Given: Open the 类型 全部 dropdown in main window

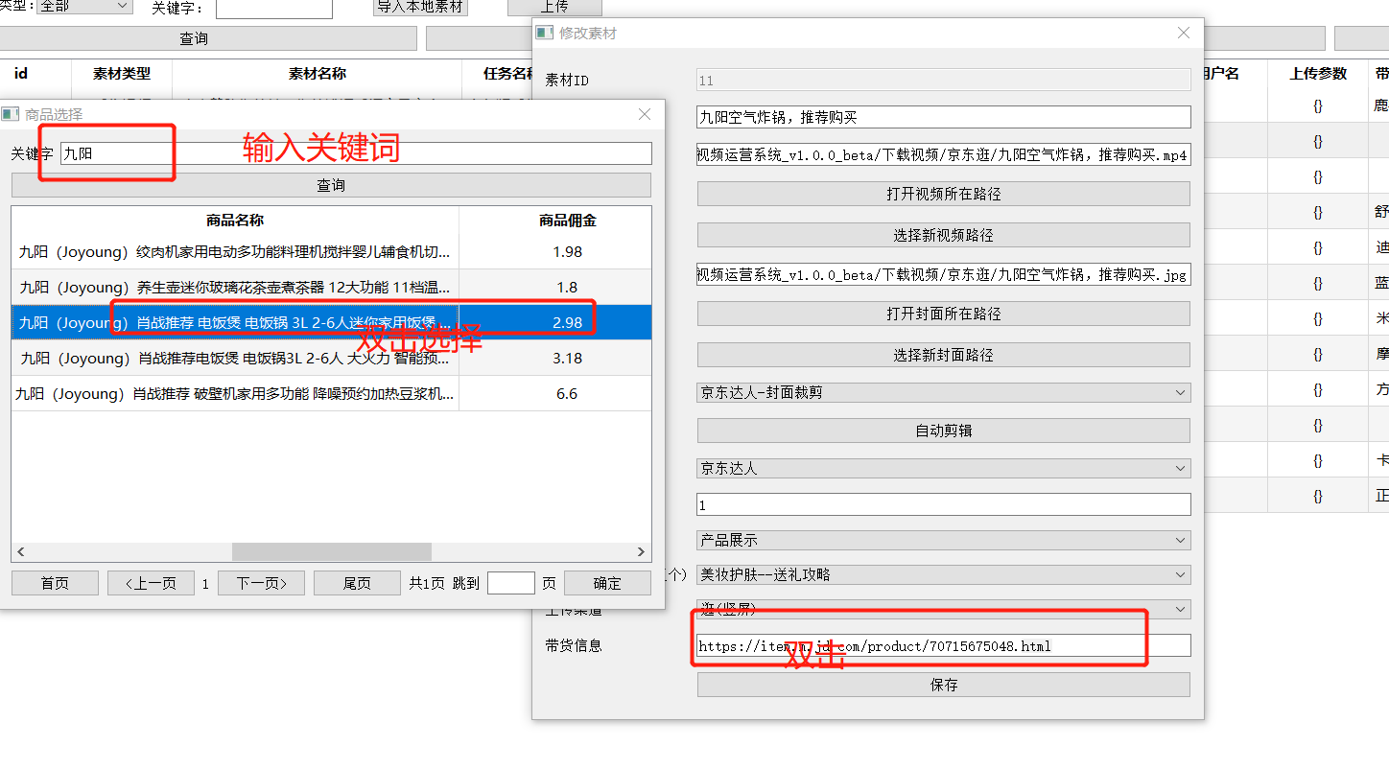Looking at the screenshot, I should pyautogui.click(x=84, y=6).
